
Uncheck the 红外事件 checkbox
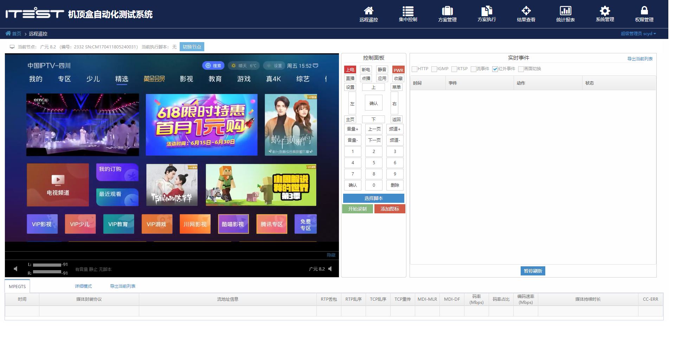point(495,69)
